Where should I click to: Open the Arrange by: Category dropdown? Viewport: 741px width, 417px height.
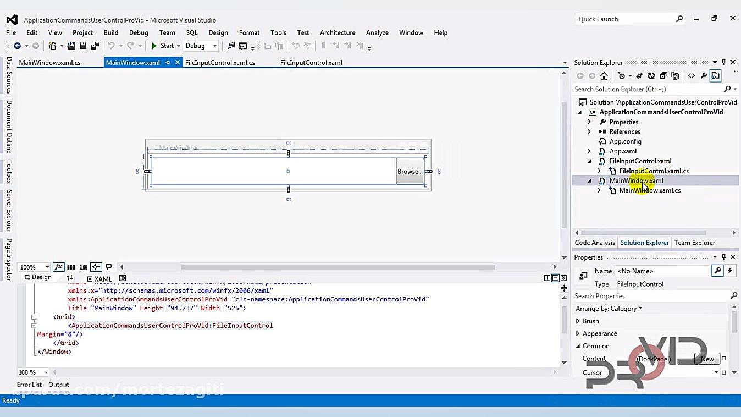609,309
